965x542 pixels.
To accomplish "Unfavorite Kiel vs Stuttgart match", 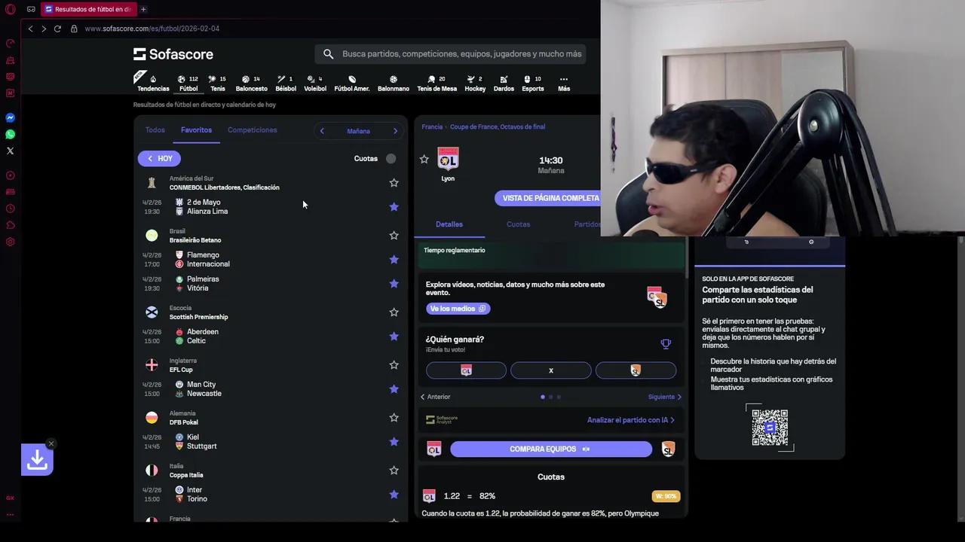I will (x=394, y=442).
